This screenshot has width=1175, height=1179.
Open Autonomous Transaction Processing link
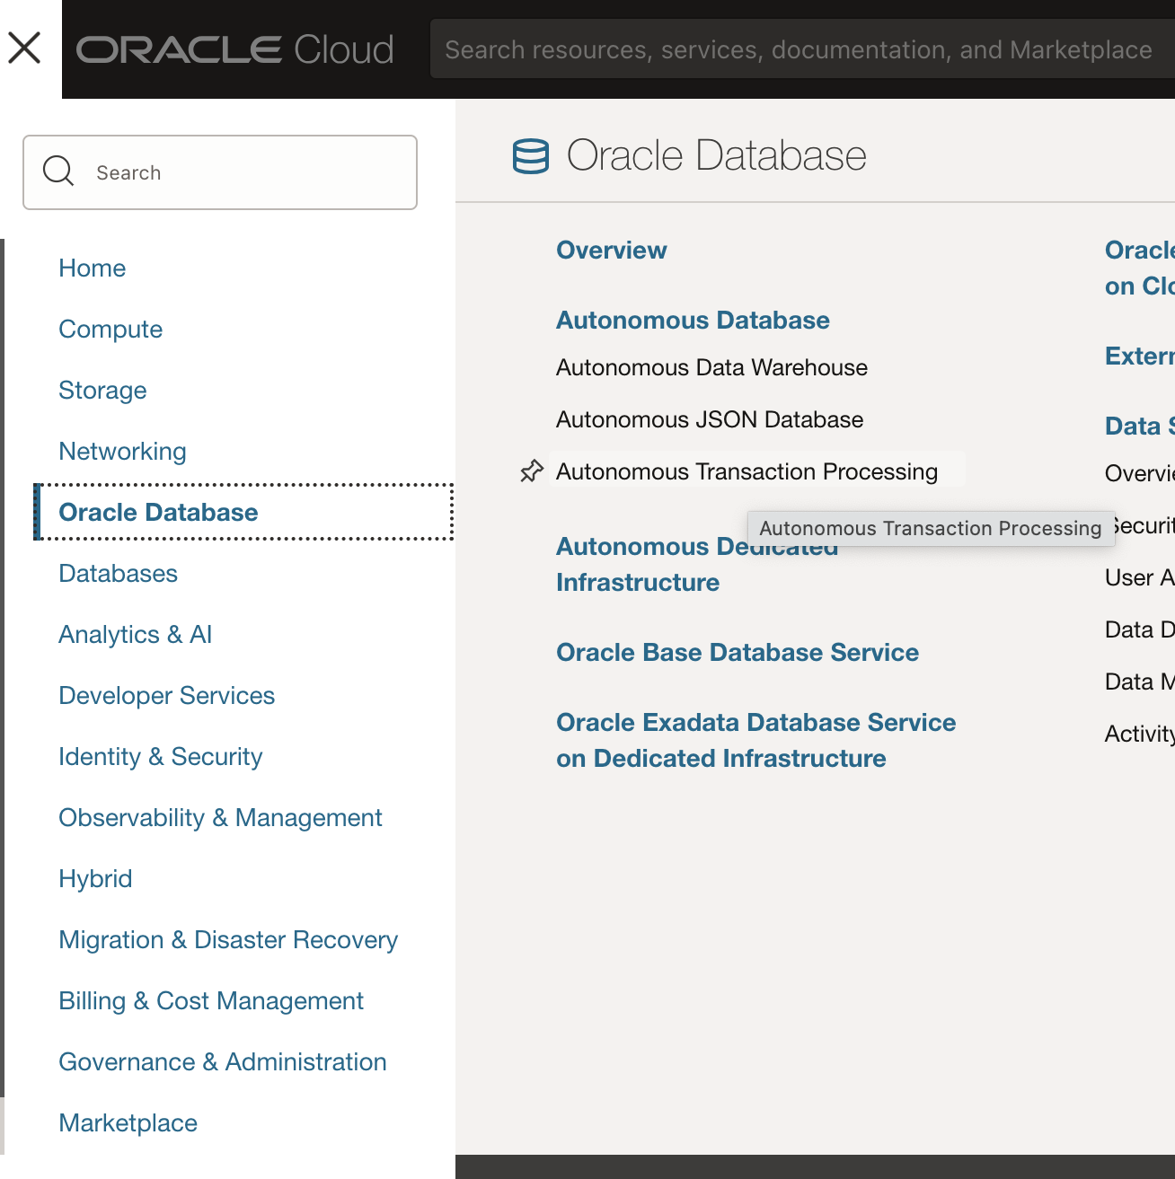point(747,471)
